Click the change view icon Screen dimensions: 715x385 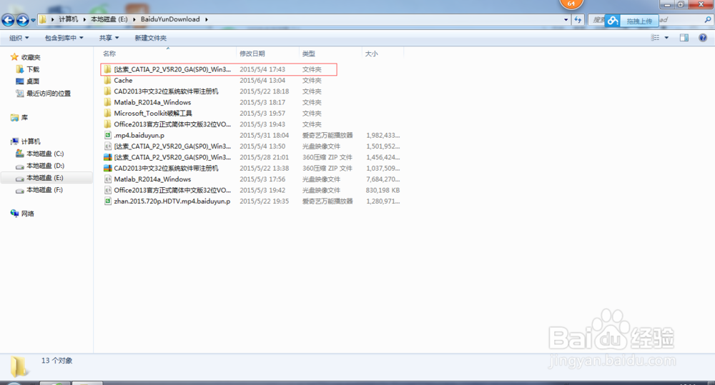click(x=655, y=38)
